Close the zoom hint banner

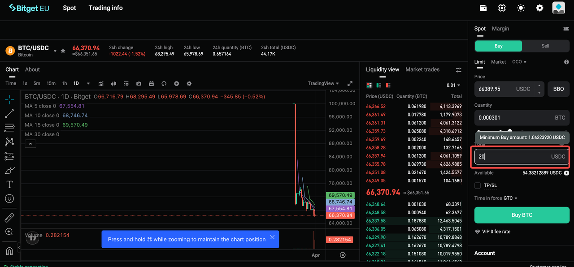point(272,237)
